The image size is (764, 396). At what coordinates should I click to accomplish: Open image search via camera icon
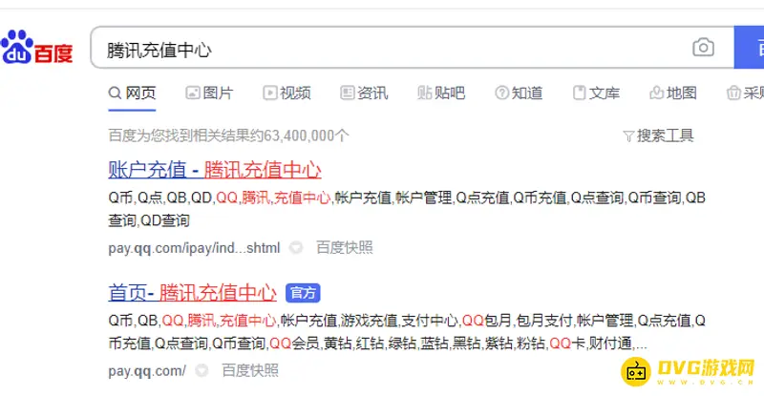click(x=703, y=48)
